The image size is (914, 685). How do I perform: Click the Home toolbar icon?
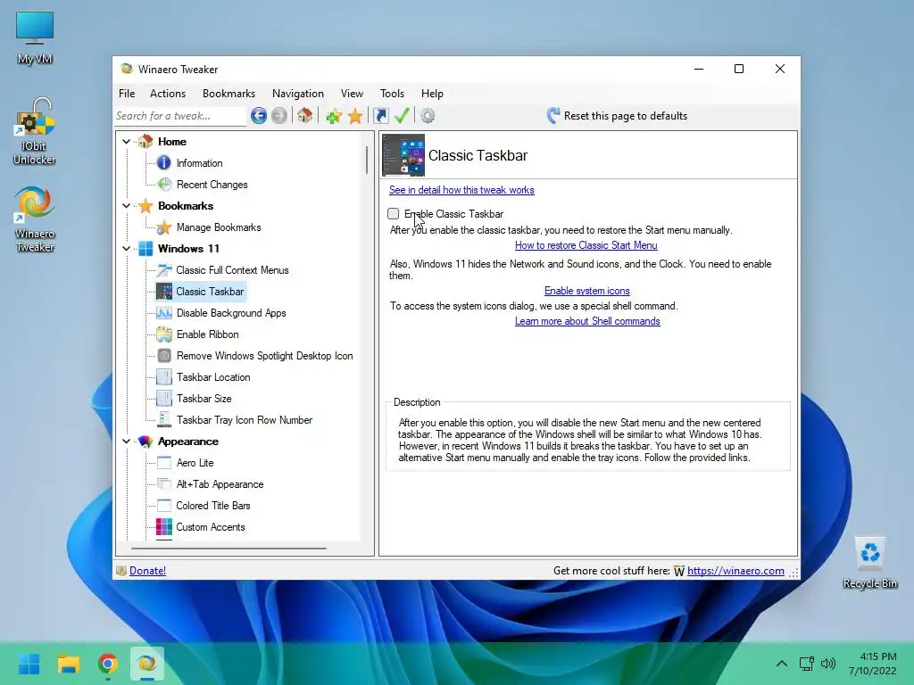304,115
